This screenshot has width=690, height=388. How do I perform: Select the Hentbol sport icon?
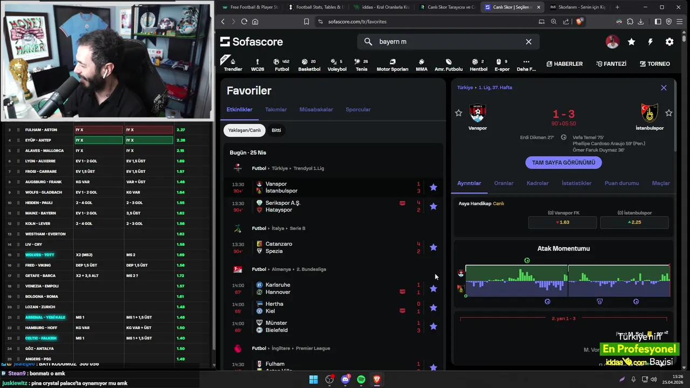point(479,65)
